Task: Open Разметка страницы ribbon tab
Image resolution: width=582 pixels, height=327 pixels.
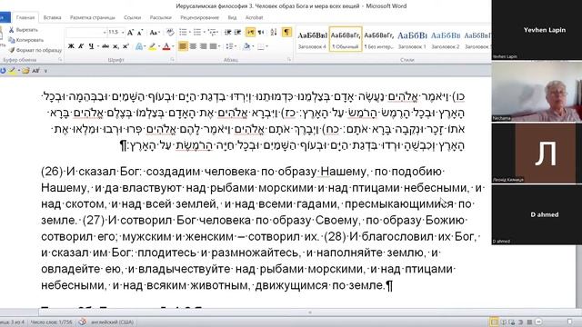Action: [x=93, y=17]
